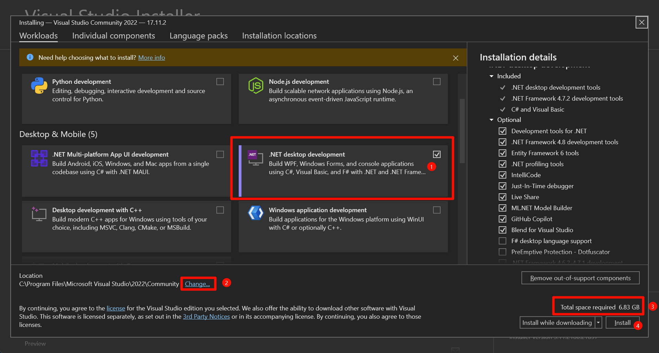Uncheck .NET profiling tools option
Image resolution: width=659 pixels, height=353 pixels.
point(503,164)
